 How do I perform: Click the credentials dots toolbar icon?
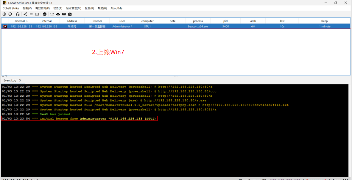(52, 14)
